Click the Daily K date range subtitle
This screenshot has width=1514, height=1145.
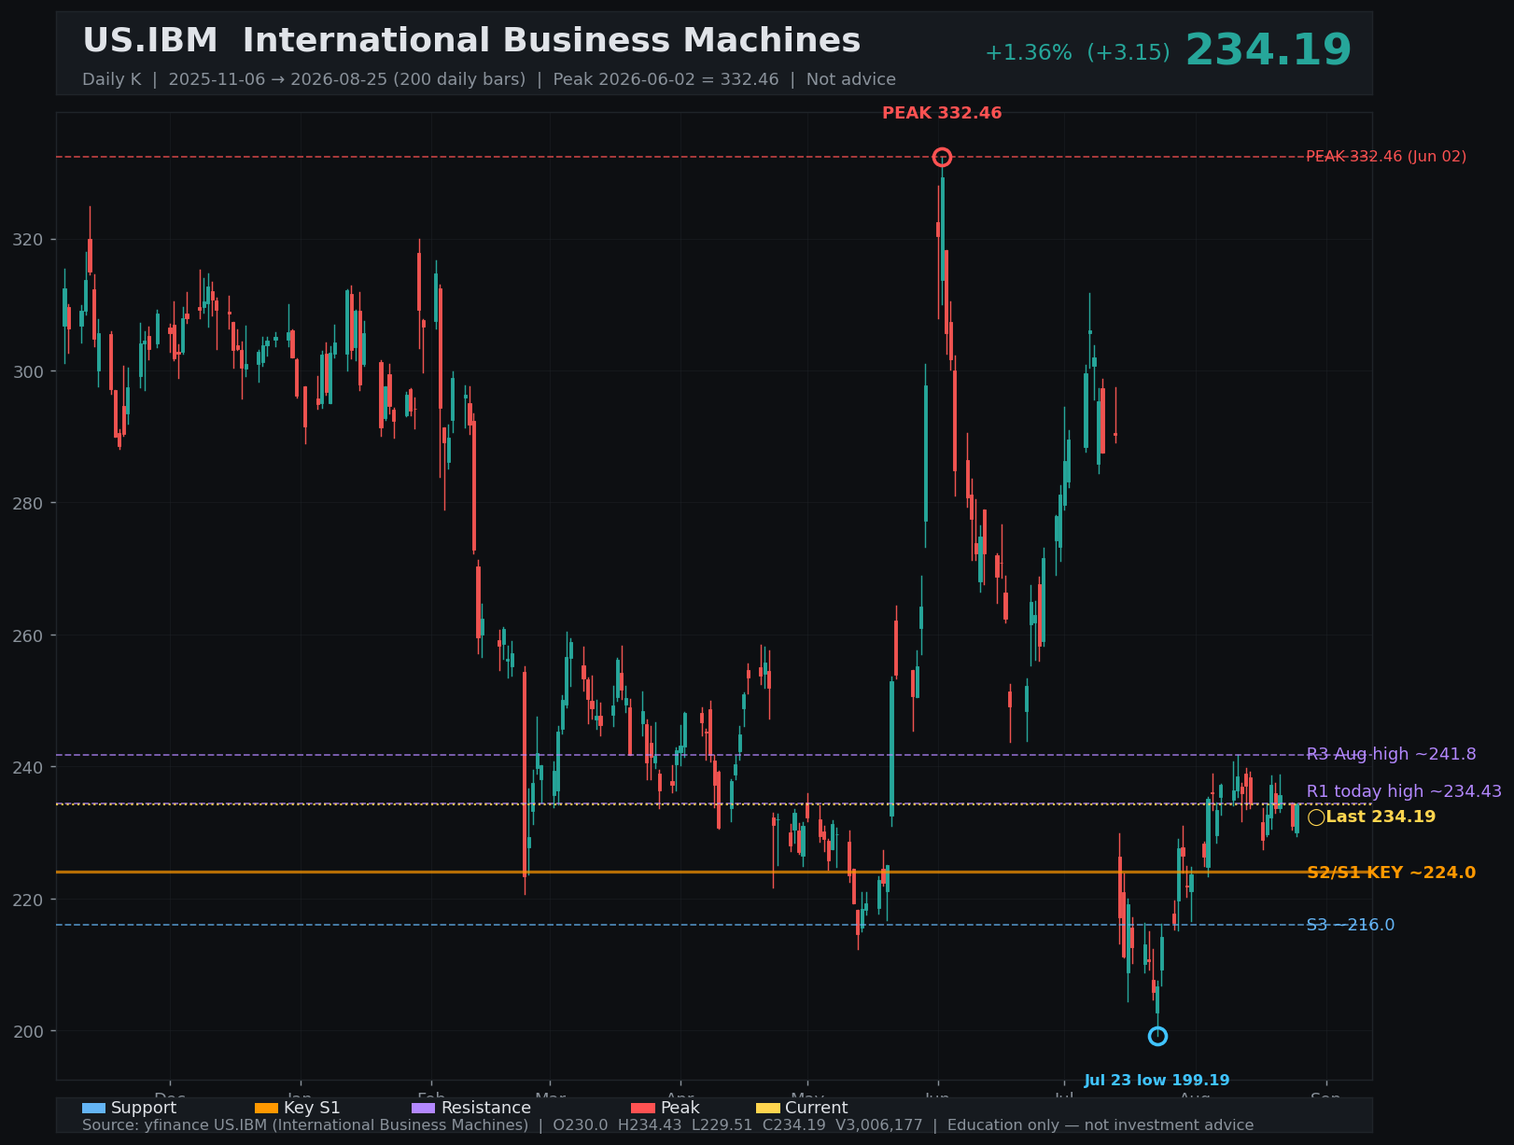point(489,79)
